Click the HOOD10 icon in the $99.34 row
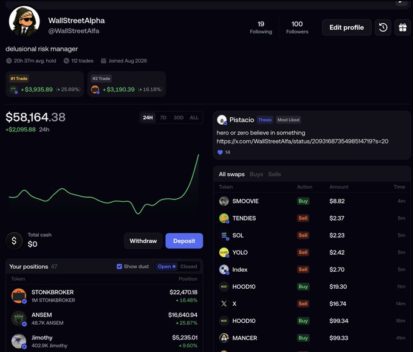The height and width of the screenshot is (352, 413). tap(224, 321)
